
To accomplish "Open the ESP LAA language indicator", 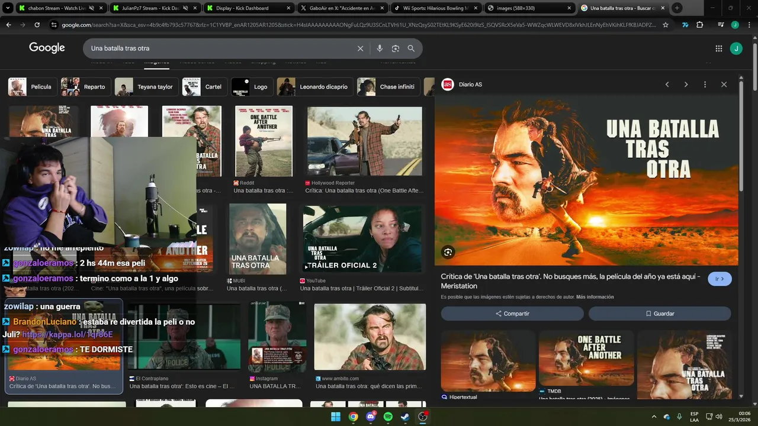I will [694, 417].
